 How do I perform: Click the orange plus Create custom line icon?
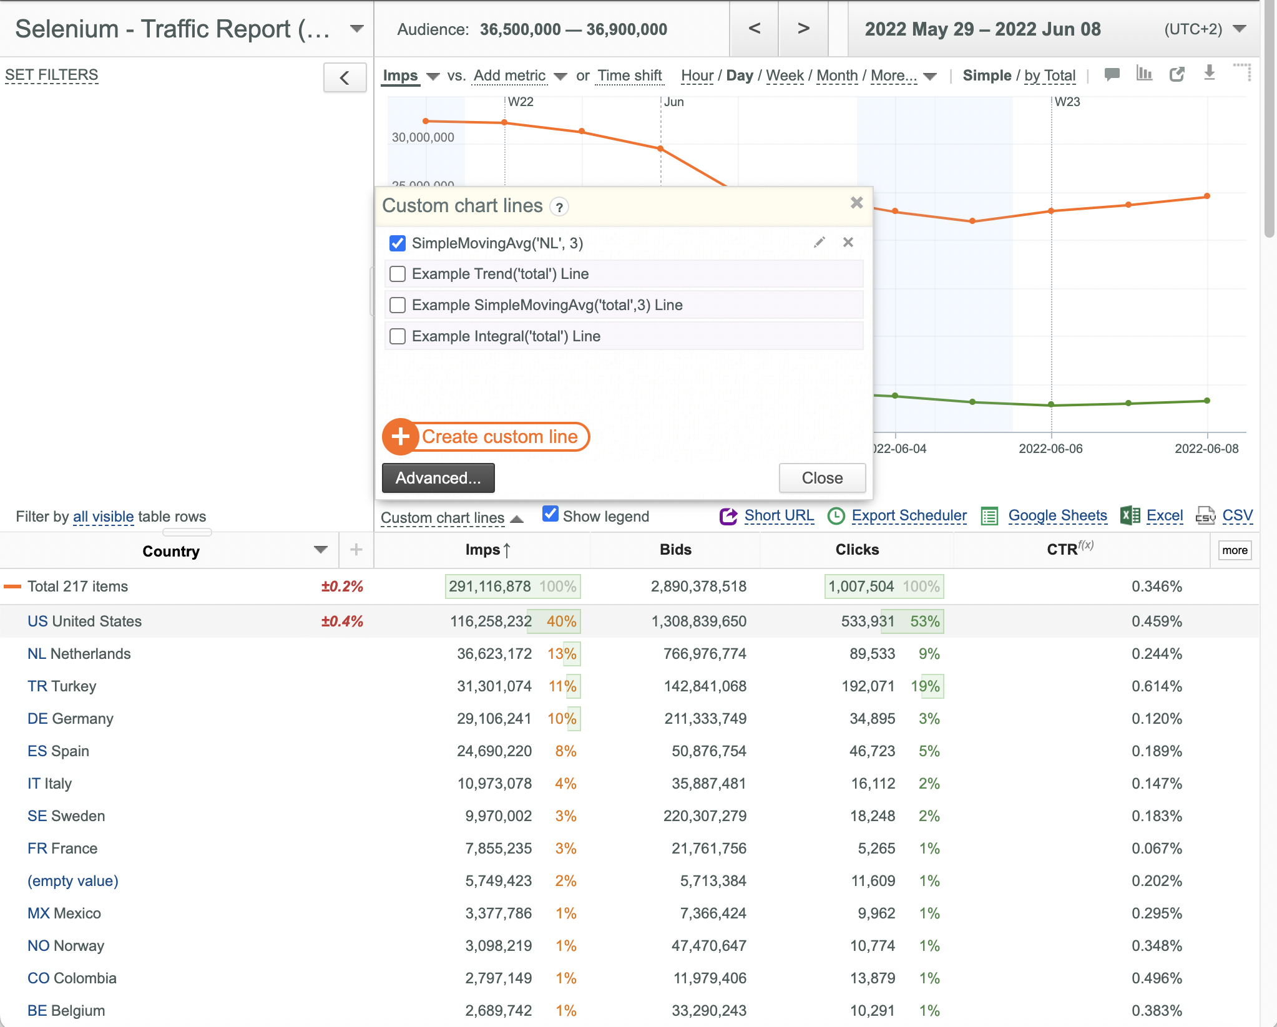[400, 437]
